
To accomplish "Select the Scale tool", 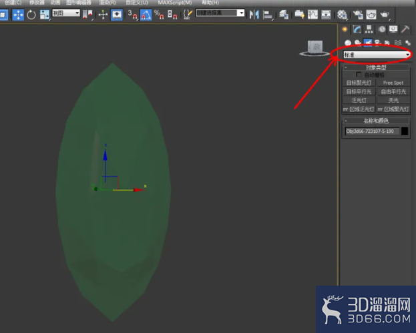I will [x=44, y=15].
